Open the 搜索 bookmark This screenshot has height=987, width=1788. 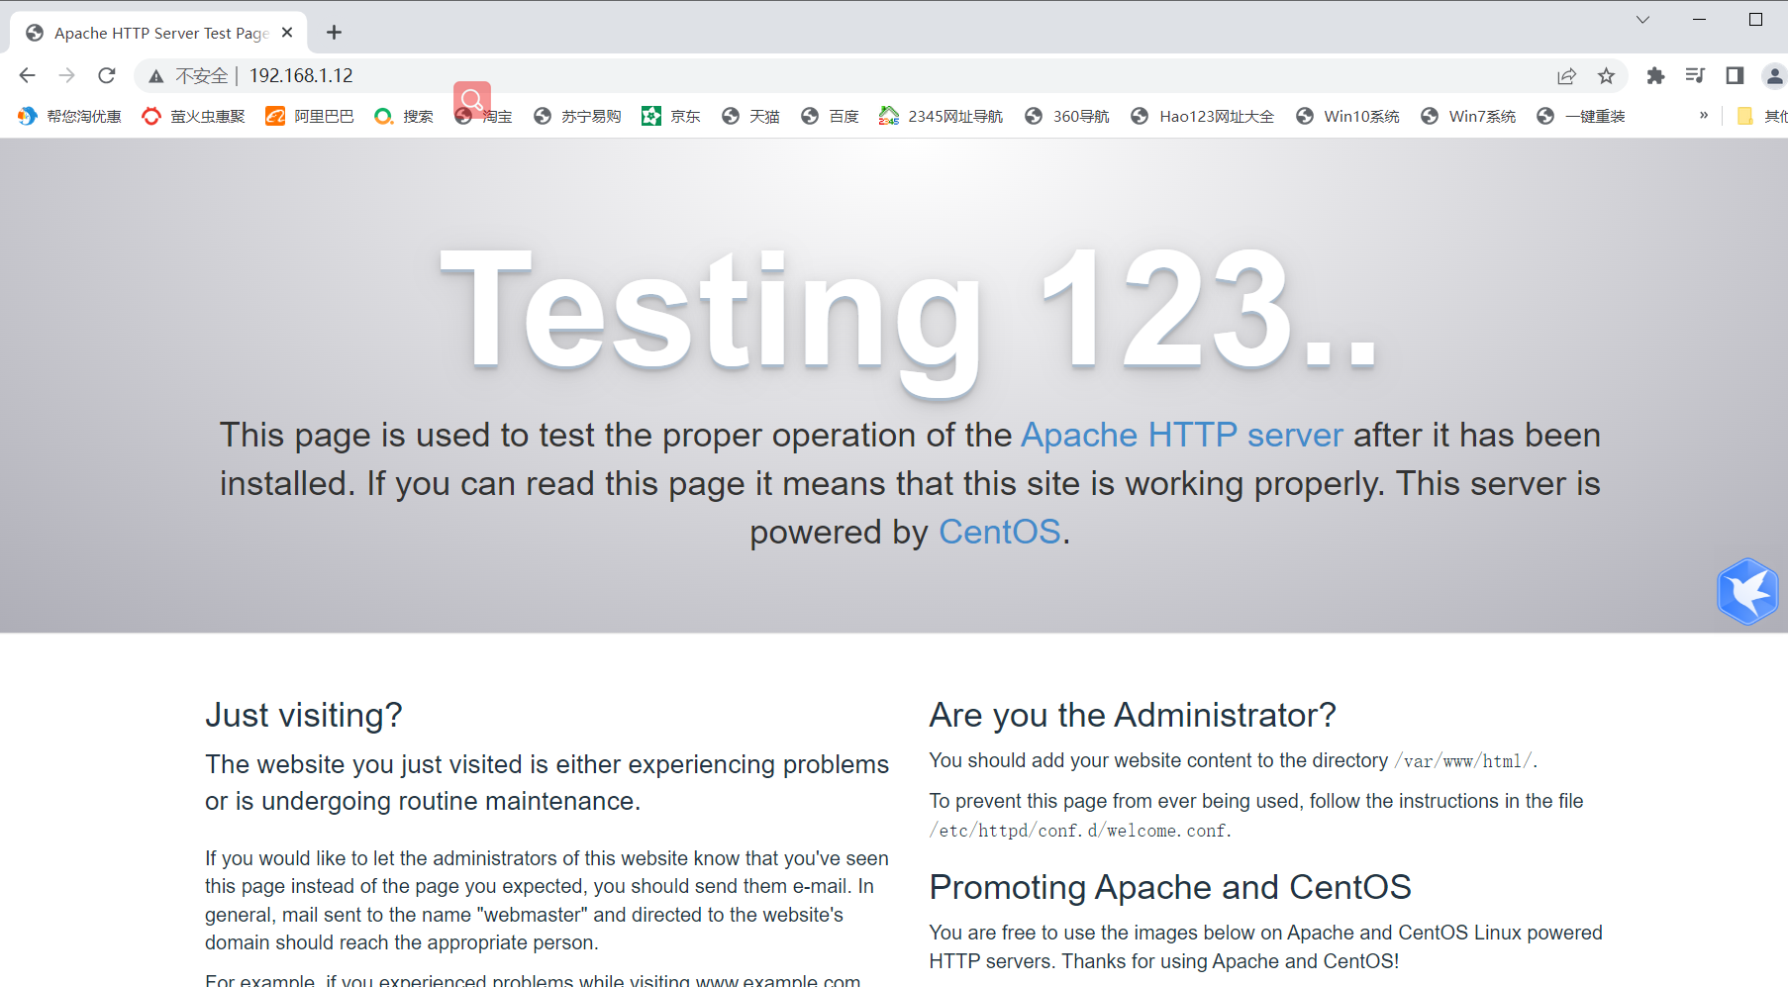tap(404, 116)
